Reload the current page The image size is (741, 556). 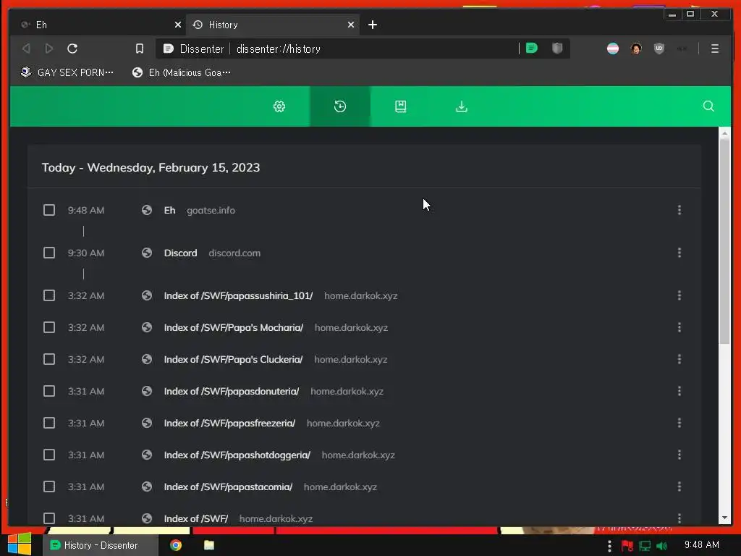click(x=72, y=49)
